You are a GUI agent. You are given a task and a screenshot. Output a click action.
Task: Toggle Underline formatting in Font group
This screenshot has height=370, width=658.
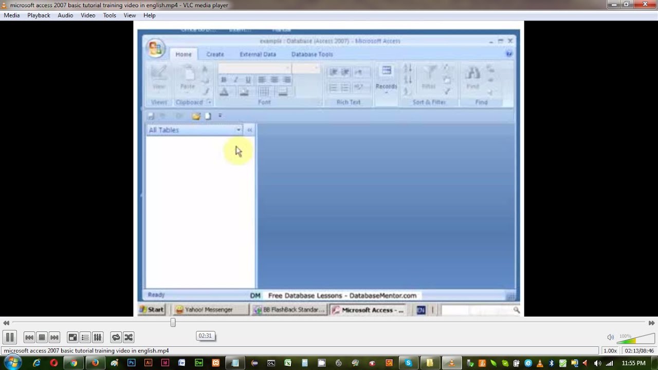click(248, 80)
